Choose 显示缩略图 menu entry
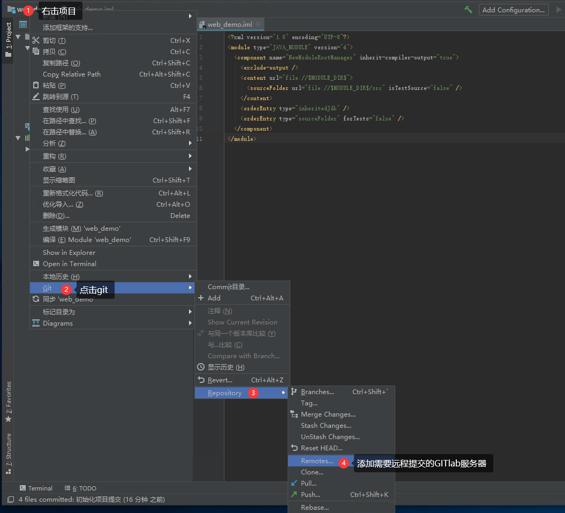Screen dimensions: 565x513 (x=113, y=180)
